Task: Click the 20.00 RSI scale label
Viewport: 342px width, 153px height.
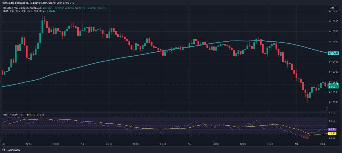Action: 332,138
